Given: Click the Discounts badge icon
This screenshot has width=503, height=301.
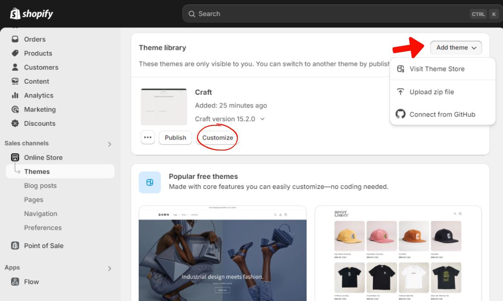Looking at the screenshot, I should 15,124.
